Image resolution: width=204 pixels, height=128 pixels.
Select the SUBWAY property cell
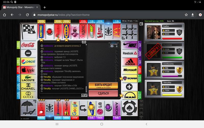(x=92, y=31)
